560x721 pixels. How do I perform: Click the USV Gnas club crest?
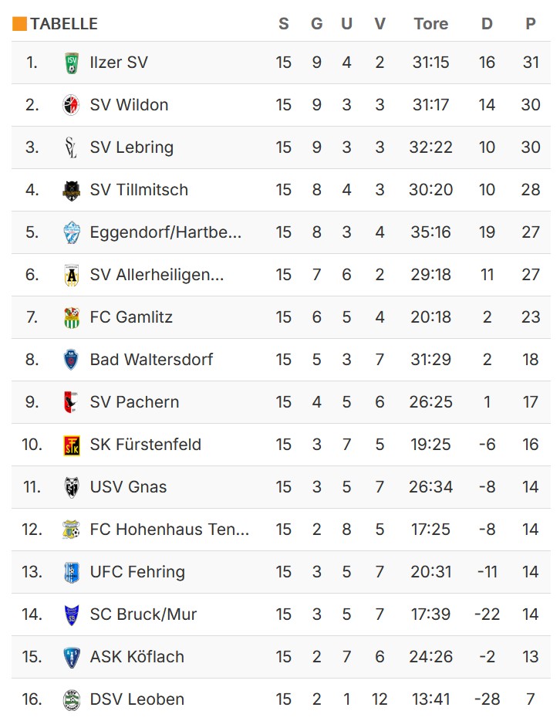pos(71,487)
